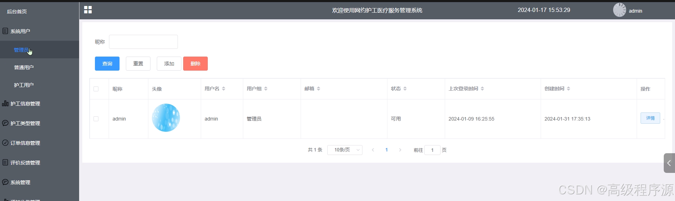Click the 重置 button

click(138, 64)
